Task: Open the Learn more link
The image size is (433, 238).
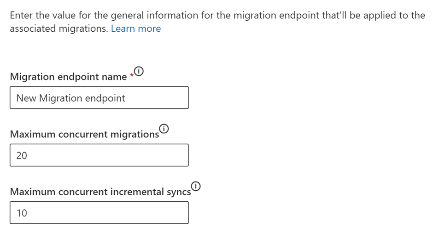Action: [136, 28]
